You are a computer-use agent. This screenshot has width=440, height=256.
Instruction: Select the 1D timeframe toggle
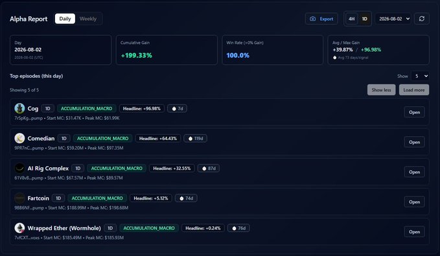click(365, 19)
